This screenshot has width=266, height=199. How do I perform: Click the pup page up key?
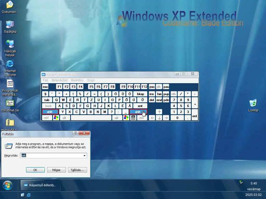pyautogui.click(x=166, y=94)
